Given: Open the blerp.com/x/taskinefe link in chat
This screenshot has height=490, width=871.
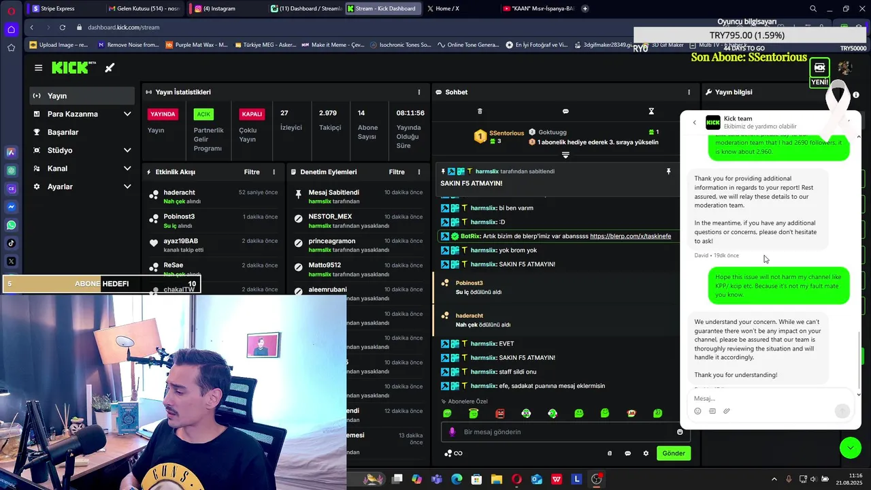Looking at the screenshot, I should coord(630,236).
